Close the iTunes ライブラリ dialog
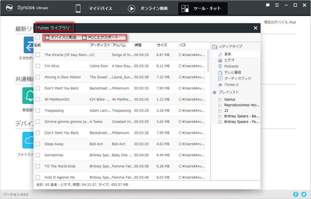The width and height of the screenshot is (311, 199). [255, 28]
